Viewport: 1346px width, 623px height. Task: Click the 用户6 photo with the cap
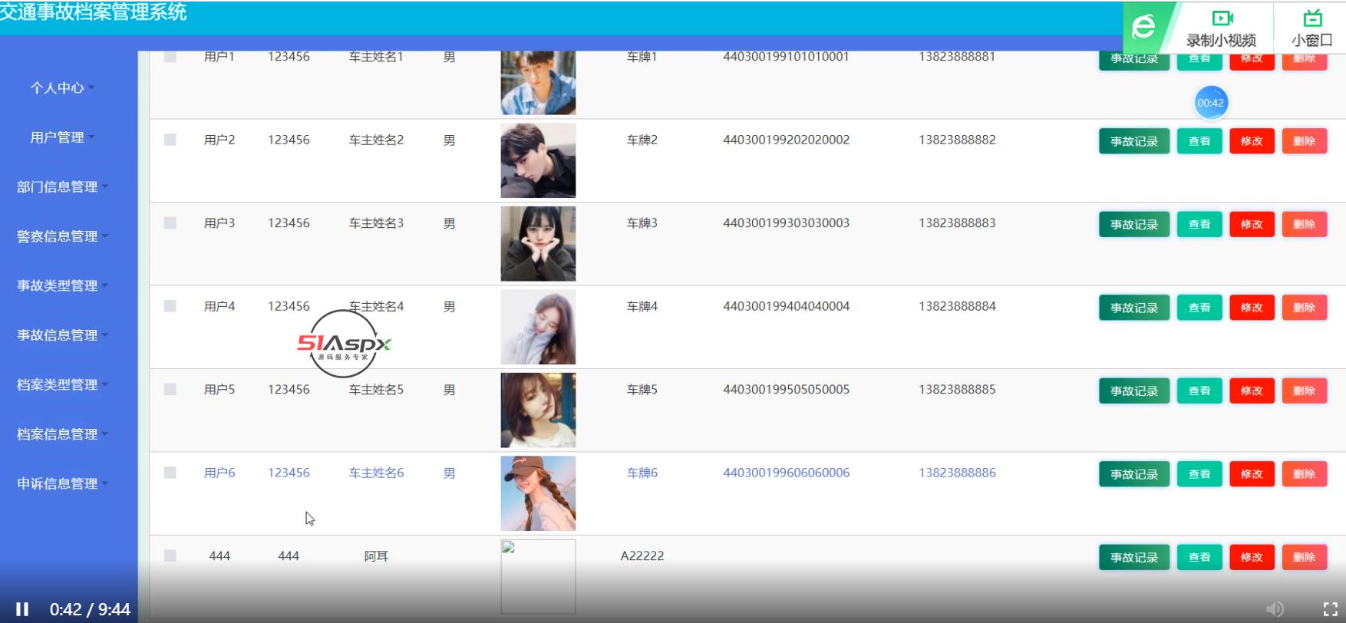tap(538, 493)
